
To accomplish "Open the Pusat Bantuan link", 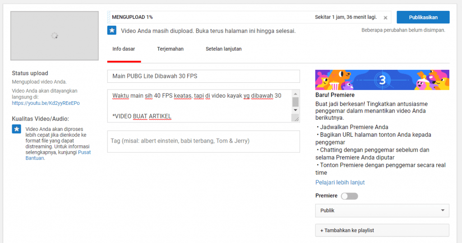I will pos(58,155).
